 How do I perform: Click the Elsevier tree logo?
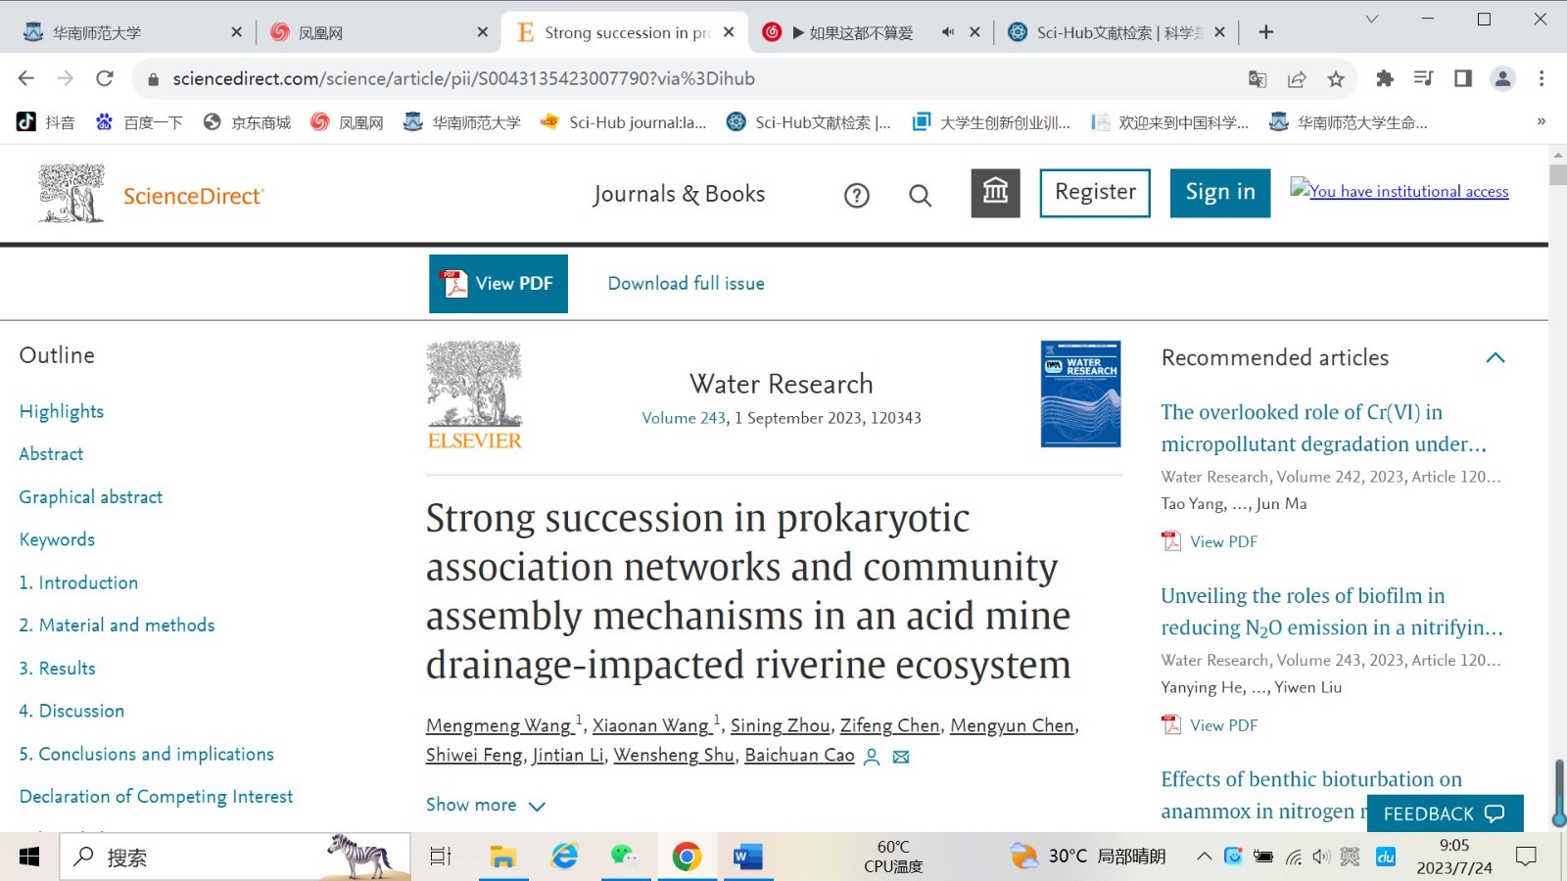[475, 394]
